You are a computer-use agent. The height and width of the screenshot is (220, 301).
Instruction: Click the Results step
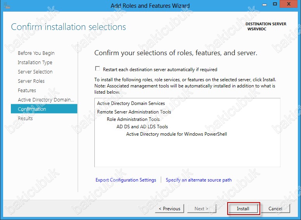click(25, 119)
